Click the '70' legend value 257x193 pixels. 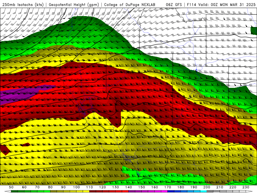tap(37, 187)
